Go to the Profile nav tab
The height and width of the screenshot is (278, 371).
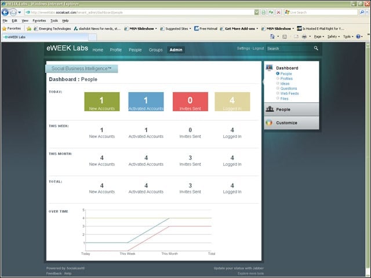click(116, 50)
